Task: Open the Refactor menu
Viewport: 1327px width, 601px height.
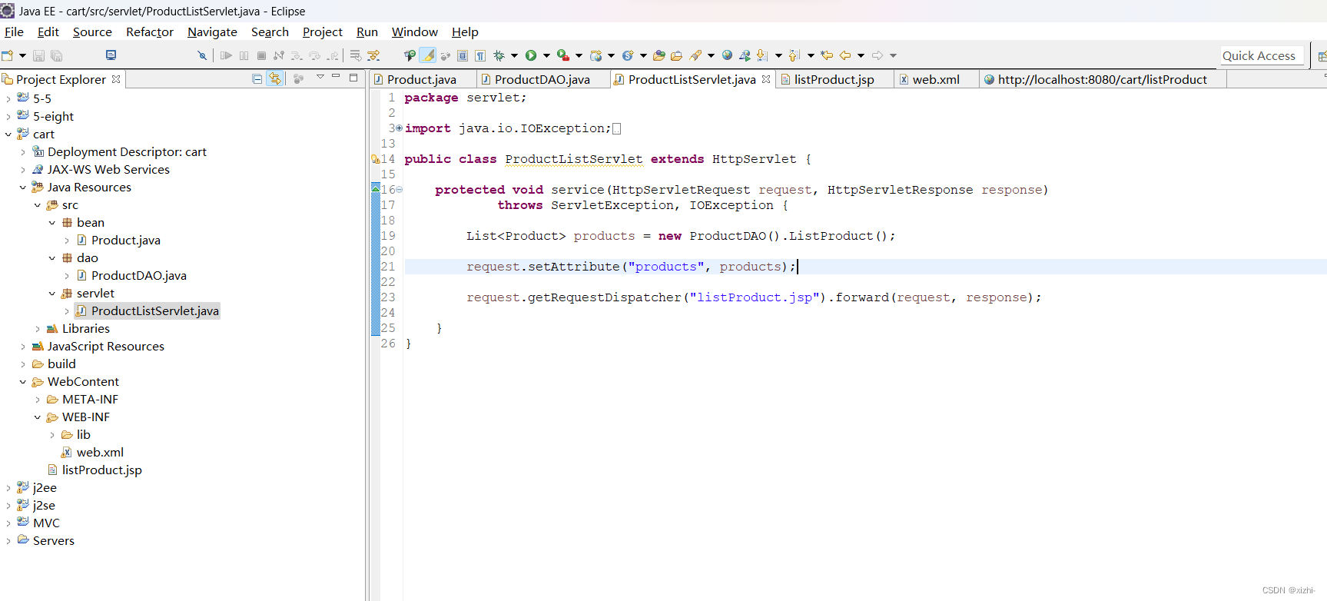Action: 150,32
